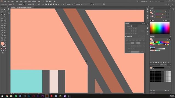The height and width of the screenshot is (98, 175).
Task: Switch Swatches to thumbnail view
Action: (170, 39)
